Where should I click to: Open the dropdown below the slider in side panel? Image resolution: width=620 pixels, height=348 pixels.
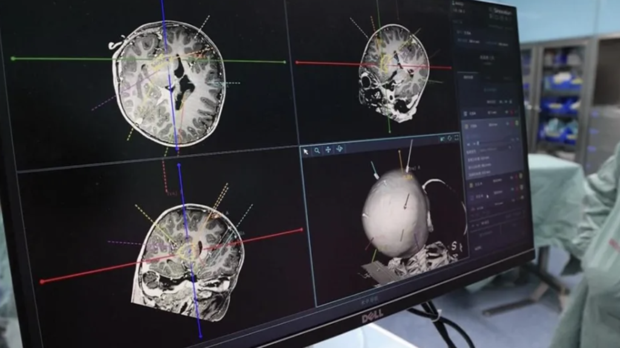click(x=495, y=149)
